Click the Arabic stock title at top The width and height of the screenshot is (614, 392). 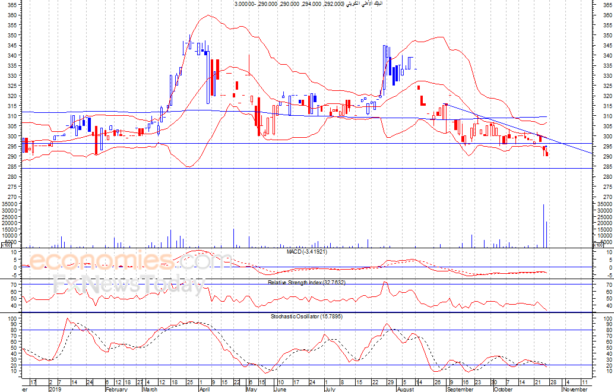pos(308,4)
